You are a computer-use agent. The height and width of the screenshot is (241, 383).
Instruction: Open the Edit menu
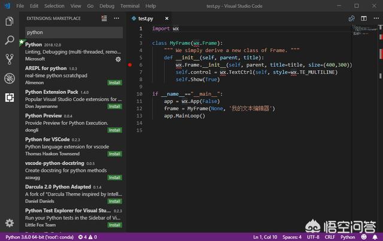pyautogui.click(x=34, y=6)
